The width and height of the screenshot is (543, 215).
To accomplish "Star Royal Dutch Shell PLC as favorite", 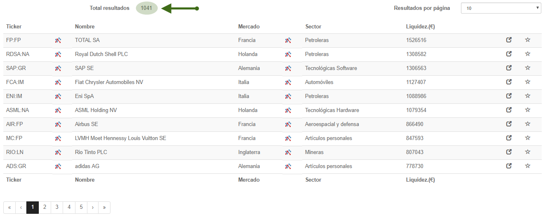I will [527, 54].
